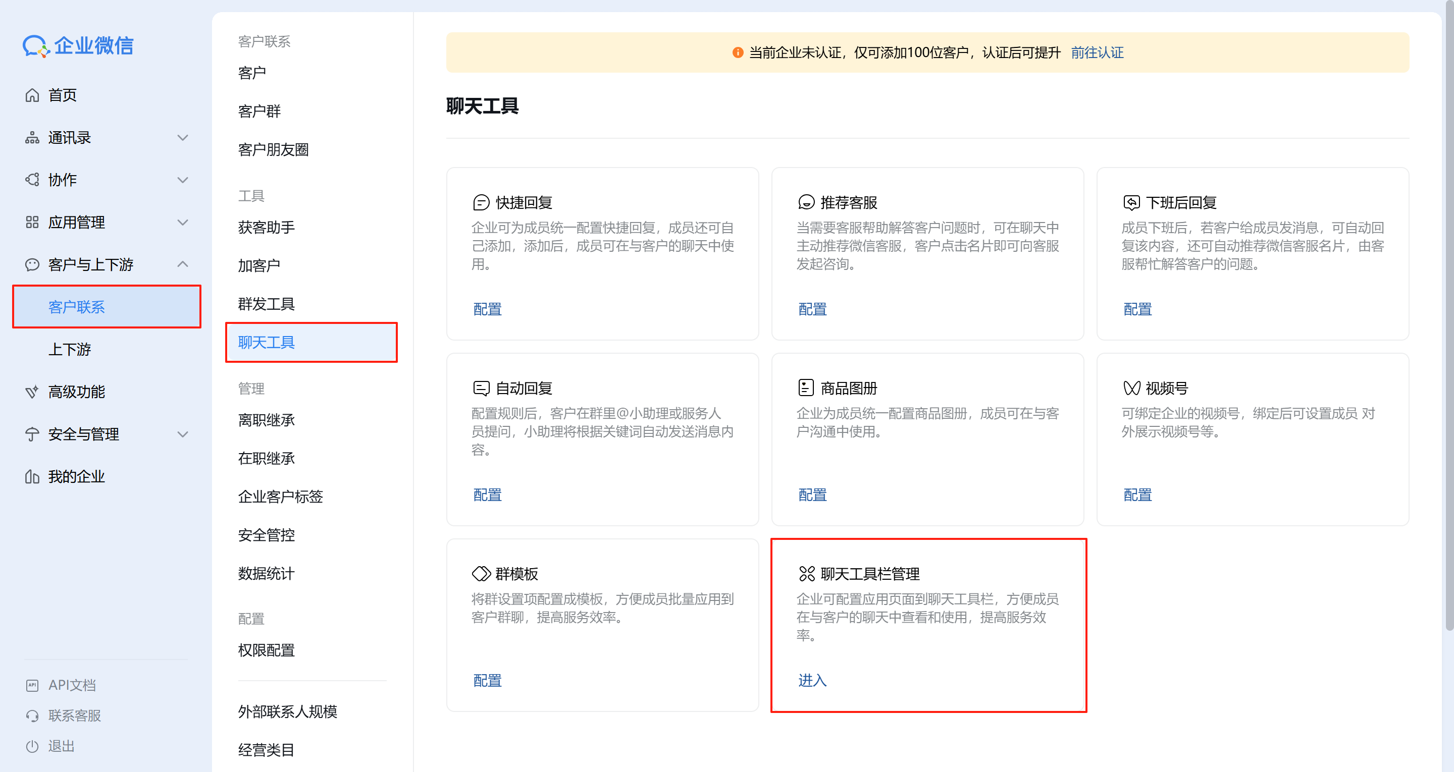1454x772 pixels.
Task: Click the 推荐客服 chat bubble icon
Action: click(x=806, y=202)
